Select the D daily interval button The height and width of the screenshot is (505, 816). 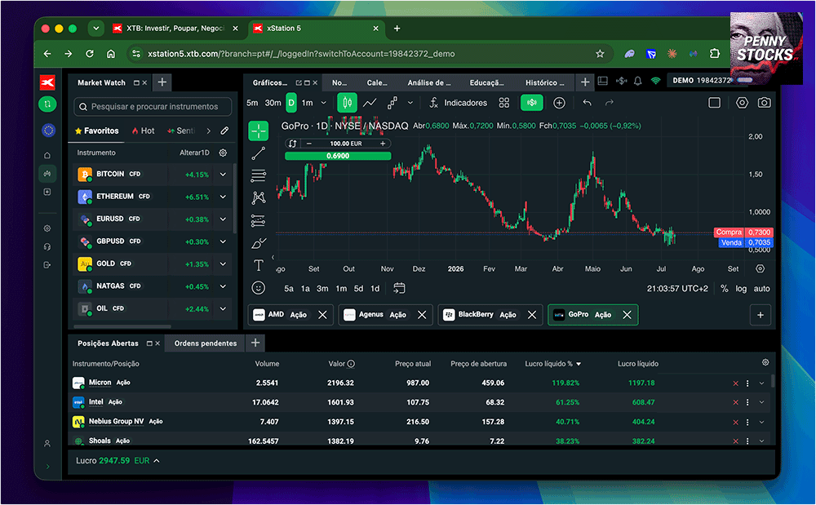tap(291, 103)
